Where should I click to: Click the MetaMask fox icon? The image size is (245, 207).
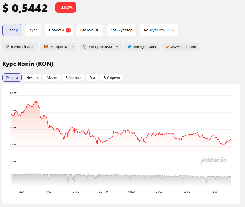point(46,47)
